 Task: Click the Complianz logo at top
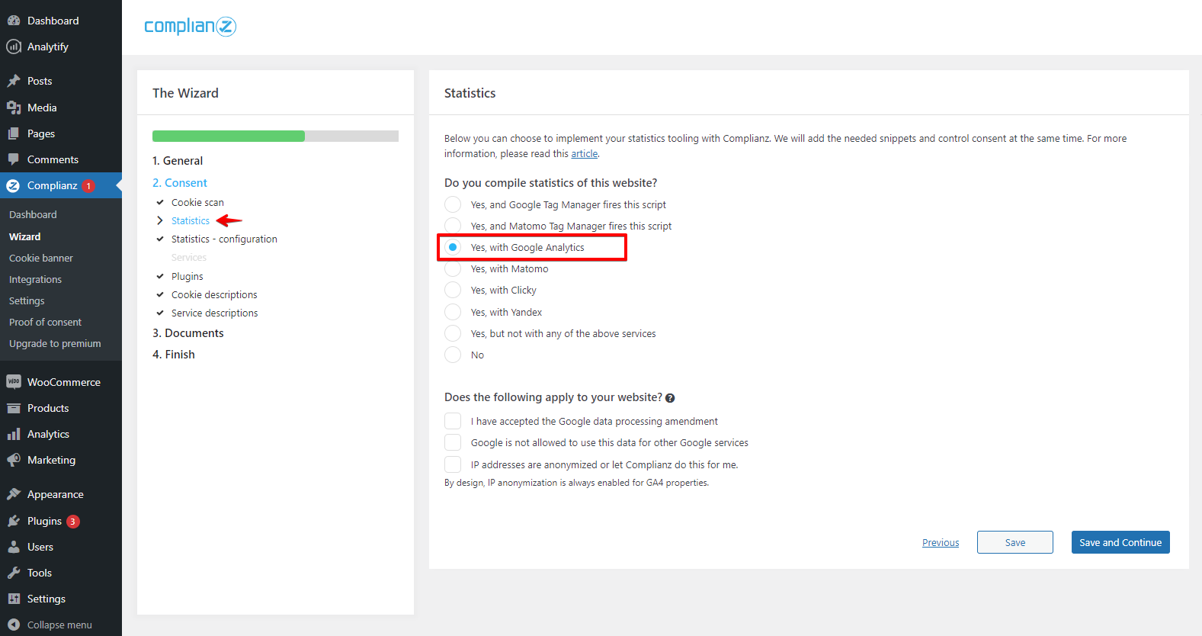[x=191, y=27]
